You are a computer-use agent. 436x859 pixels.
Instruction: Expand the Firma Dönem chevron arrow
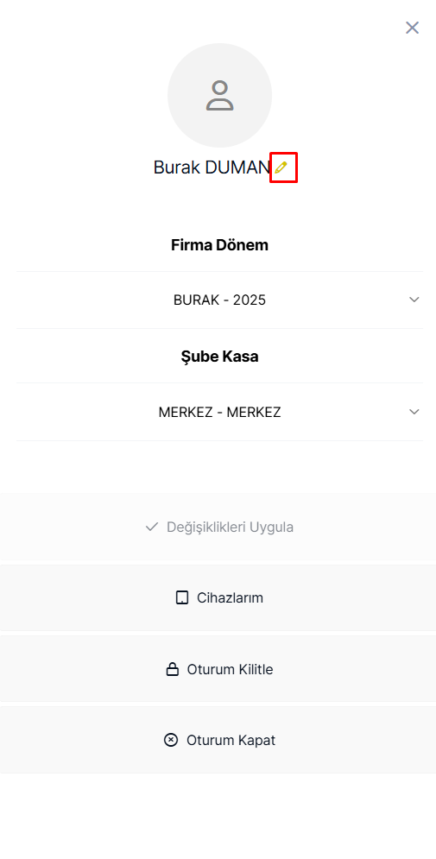[414, 300]
